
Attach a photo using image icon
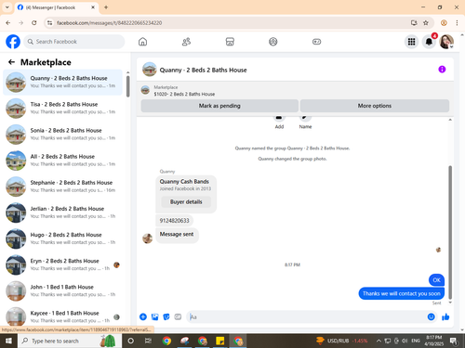point(154,316)
